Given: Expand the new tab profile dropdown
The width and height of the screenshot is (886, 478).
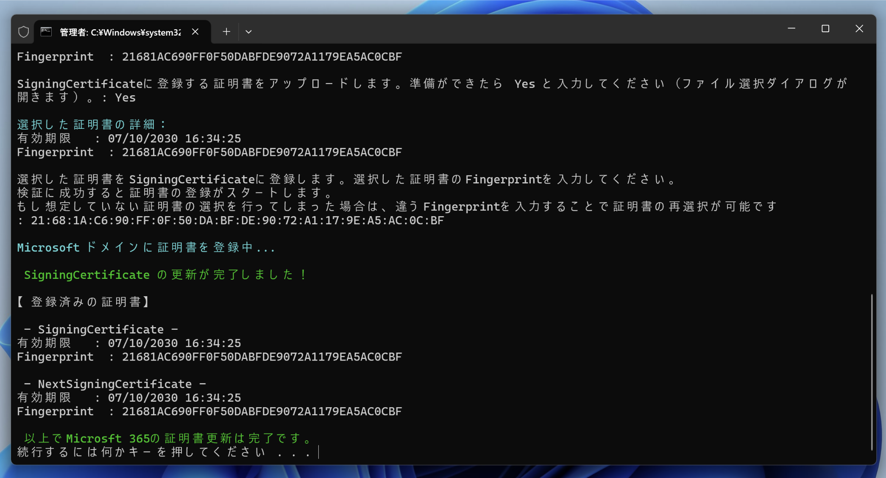Looking at the screenshot, I should pos(249,32).
